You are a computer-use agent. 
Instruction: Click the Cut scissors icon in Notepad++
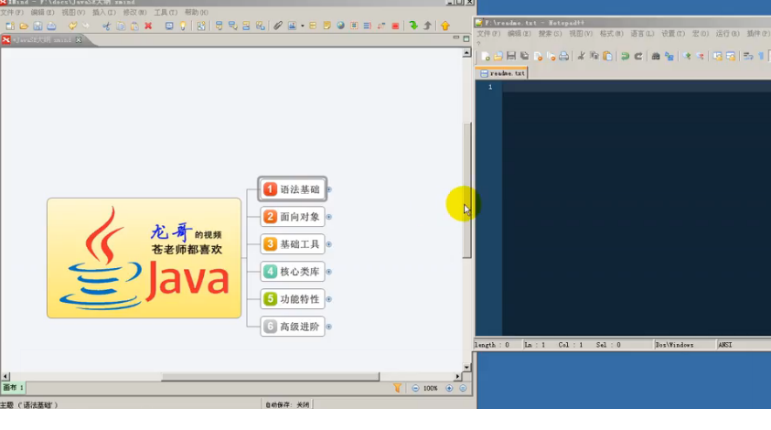point(581,56)
